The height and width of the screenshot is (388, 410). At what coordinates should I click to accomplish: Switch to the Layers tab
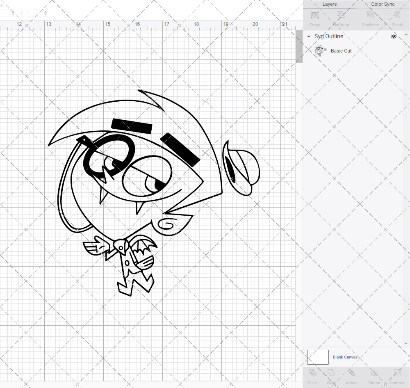pyautogui.click(x=329, y=4)
